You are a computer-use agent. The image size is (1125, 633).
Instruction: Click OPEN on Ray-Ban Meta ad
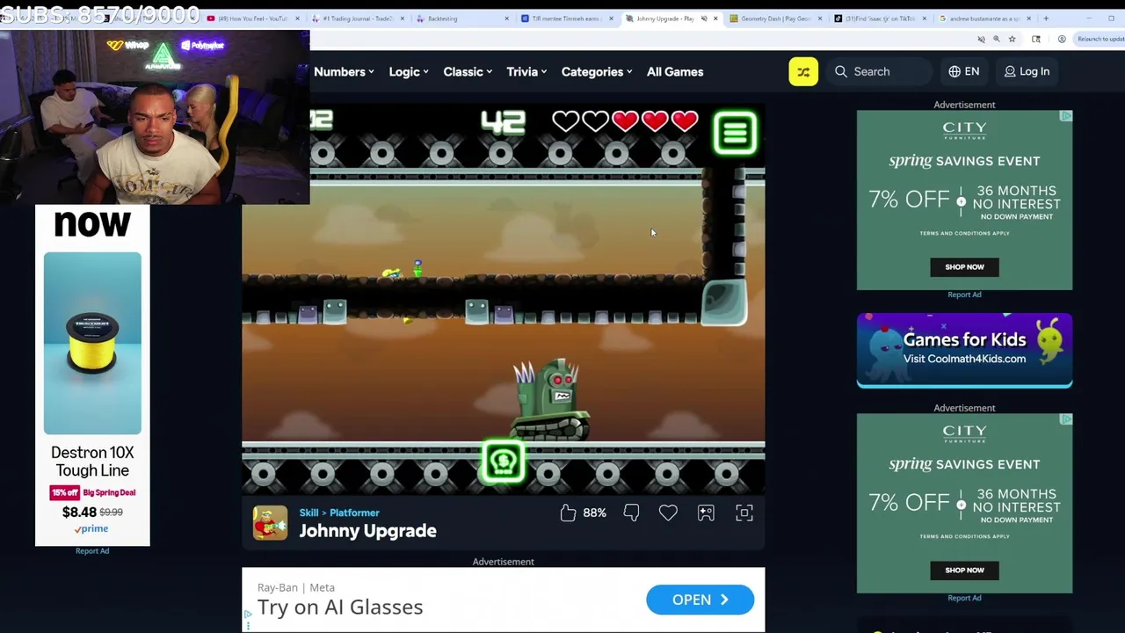(700, 600)
